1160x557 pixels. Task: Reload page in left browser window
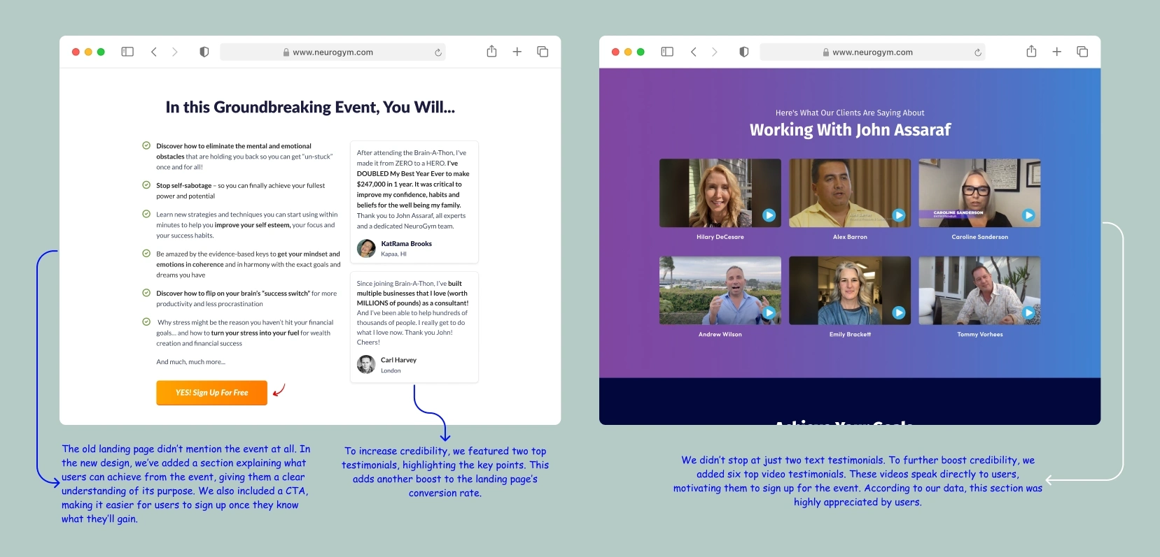[x=438, y=52]
